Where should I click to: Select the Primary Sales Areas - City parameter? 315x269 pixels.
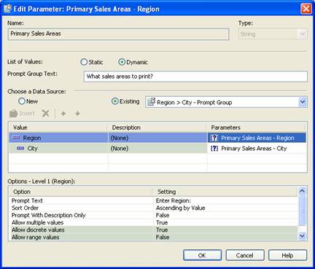click(257, 148)
